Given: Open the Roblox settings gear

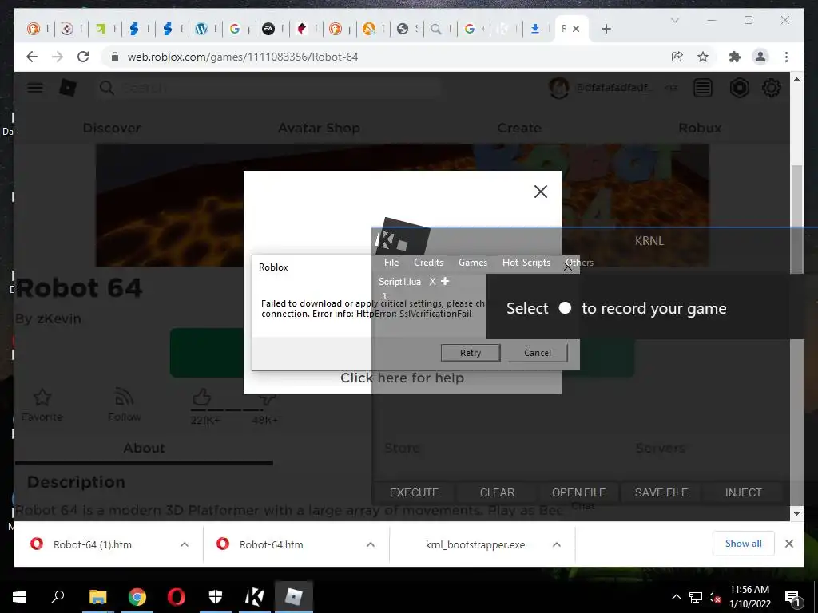Looking at the screenshot, I should click(772, 88).
